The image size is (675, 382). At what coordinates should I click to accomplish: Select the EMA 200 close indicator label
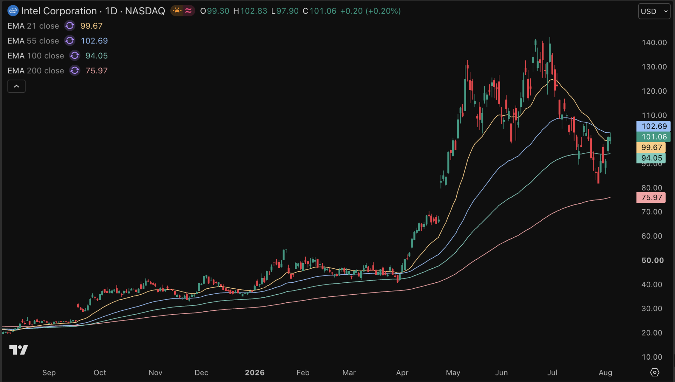[36, 71]
